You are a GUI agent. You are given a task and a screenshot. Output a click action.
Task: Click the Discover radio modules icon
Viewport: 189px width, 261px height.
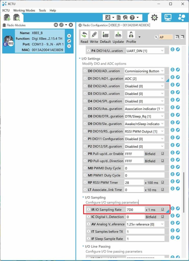click(x=17, y=18)
